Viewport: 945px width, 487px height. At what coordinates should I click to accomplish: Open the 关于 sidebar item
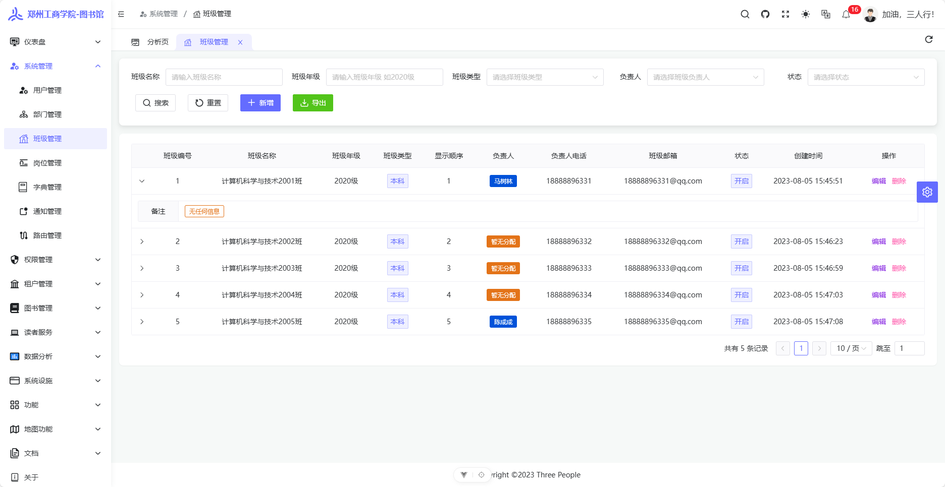[x=56, y=477]
